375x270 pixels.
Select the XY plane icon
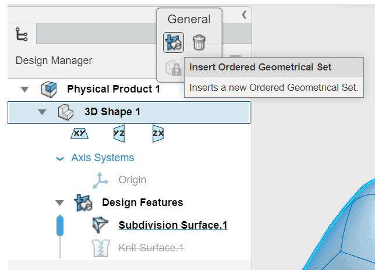point(79,134)
